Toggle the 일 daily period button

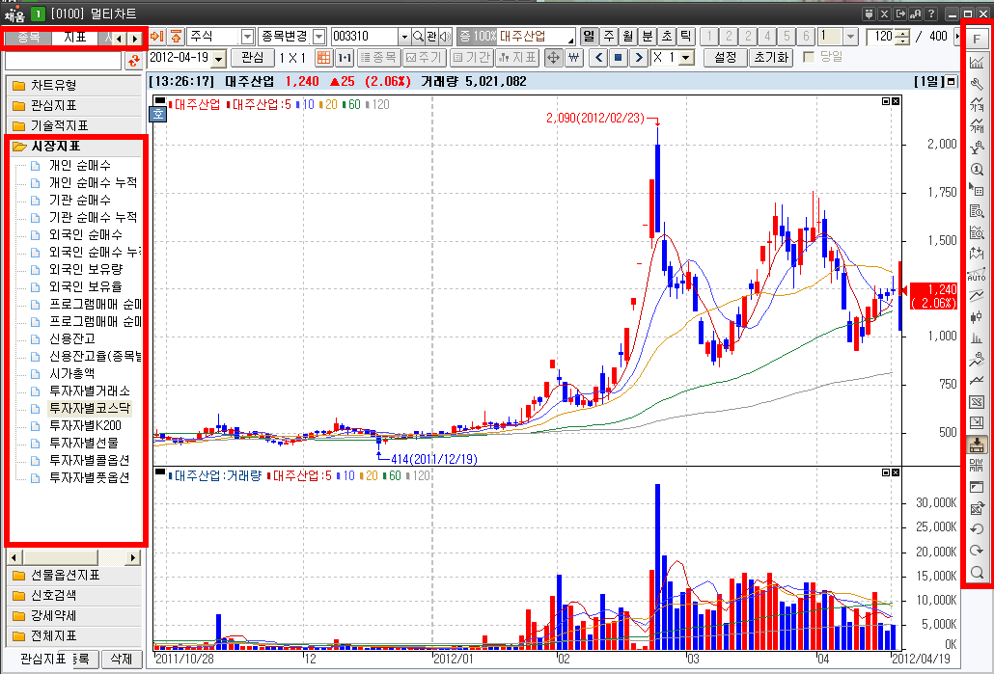588,36
